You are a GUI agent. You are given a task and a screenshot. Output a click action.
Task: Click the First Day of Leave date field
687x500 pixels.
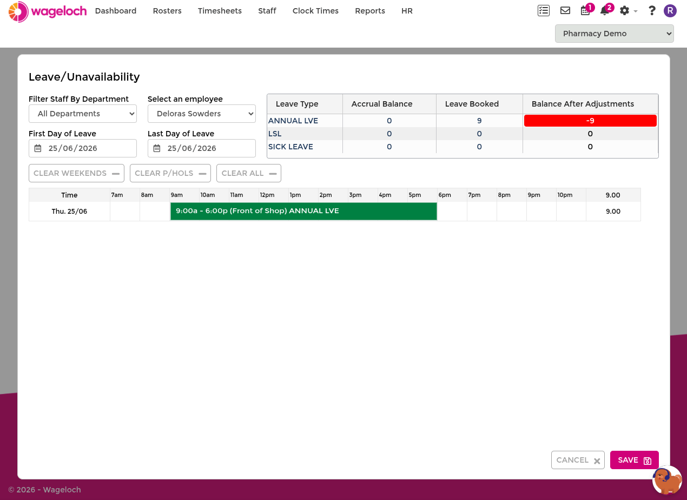83,148
